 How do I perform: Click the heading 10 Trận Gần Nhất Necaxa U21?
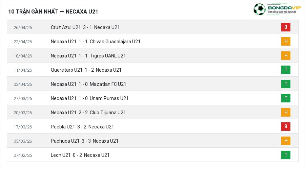point(53,11)
